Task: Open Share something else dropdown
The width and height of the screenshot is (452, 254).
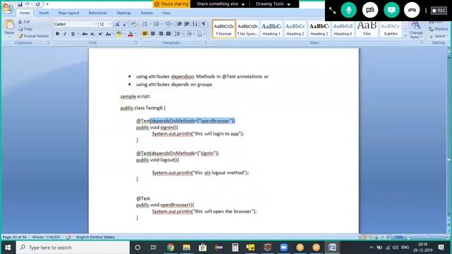Action: click(220, 4)
